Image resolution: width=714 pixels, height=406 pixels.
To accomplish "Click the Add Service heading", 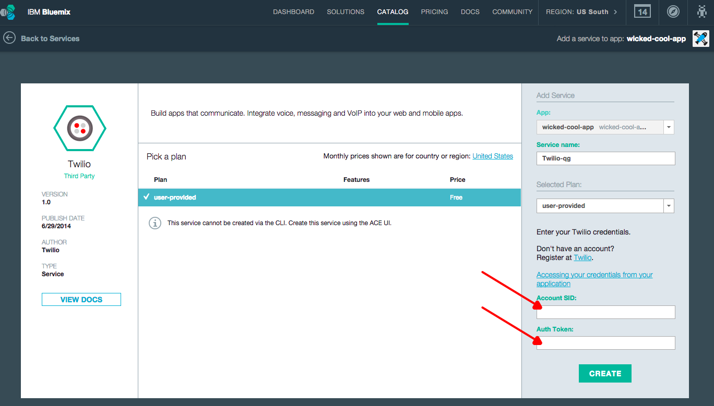I will 555,95.
